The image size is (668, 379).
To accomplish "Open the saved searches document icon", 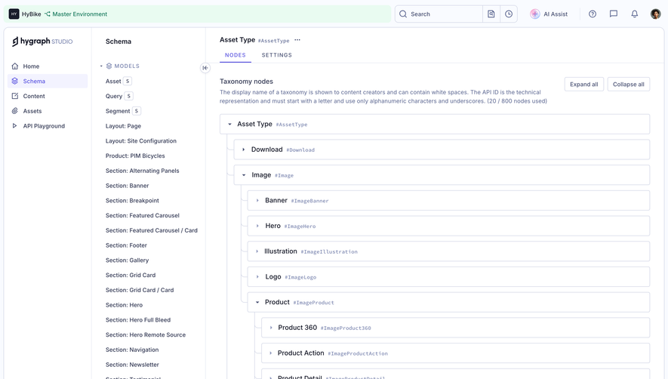I will pos(491,14).
